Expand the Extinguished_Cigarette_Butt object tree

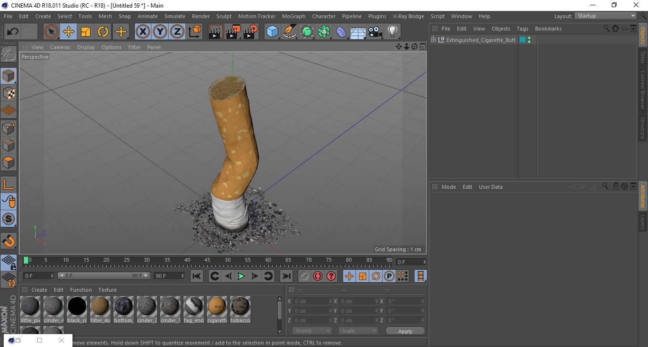[433, 40]
